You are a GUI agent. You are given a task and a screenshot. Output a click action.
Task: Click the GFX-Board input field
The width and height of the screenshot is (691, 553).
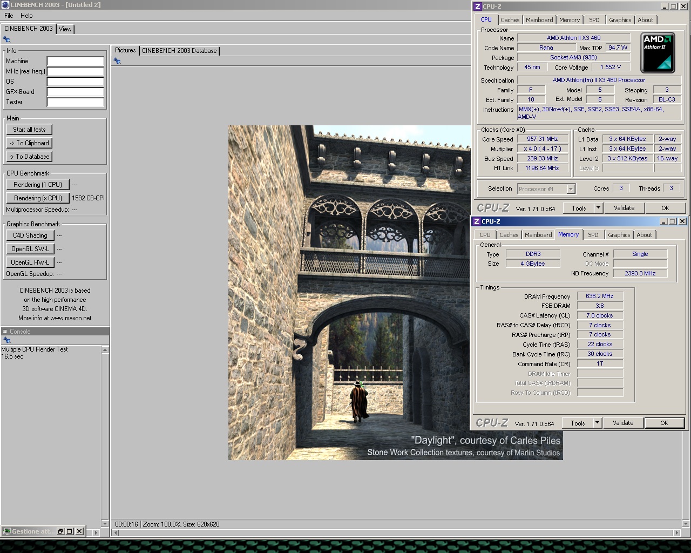(x=75, y=92)
